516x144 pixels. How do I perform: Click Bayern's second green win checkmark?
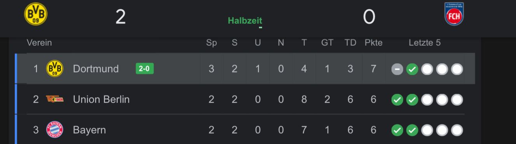coord(412,130)
